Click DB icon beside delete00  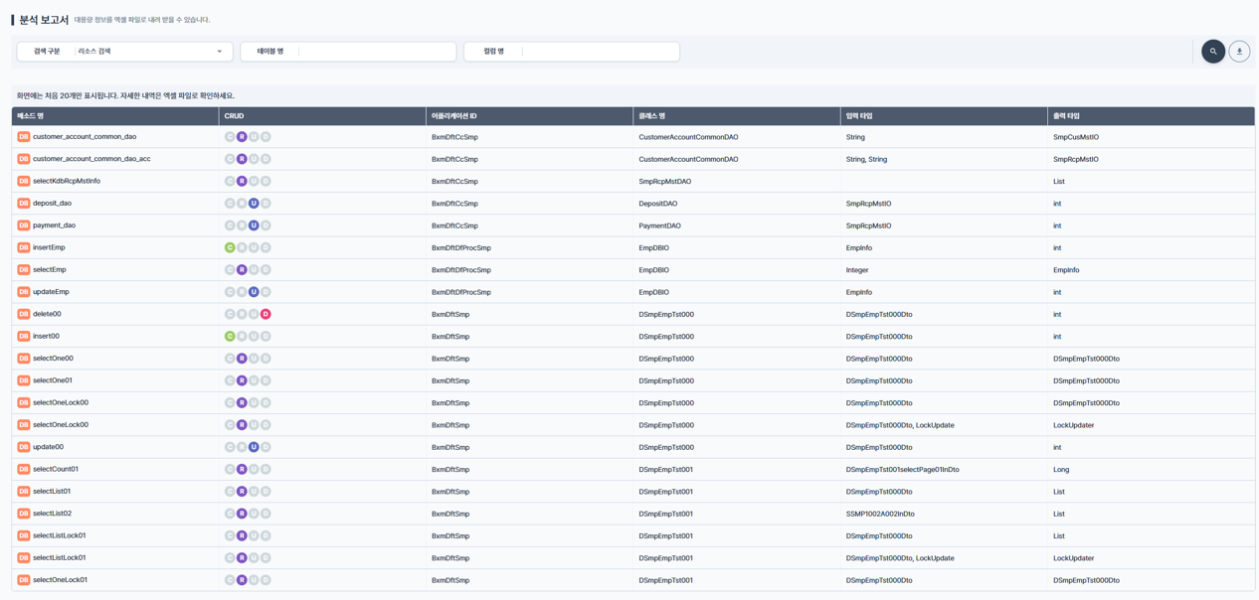tap(23, 314)
